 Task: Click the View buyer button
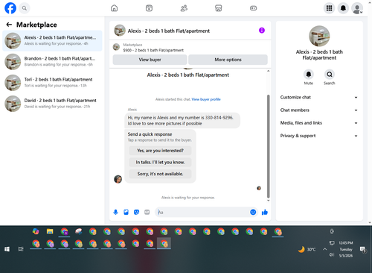pyautogui.click(x=150, y=60)
